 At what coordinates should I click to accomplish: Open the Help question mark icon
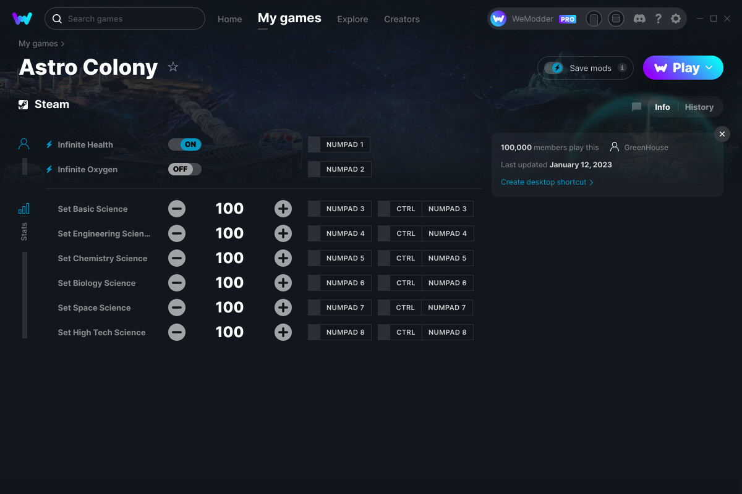(658, 19)
